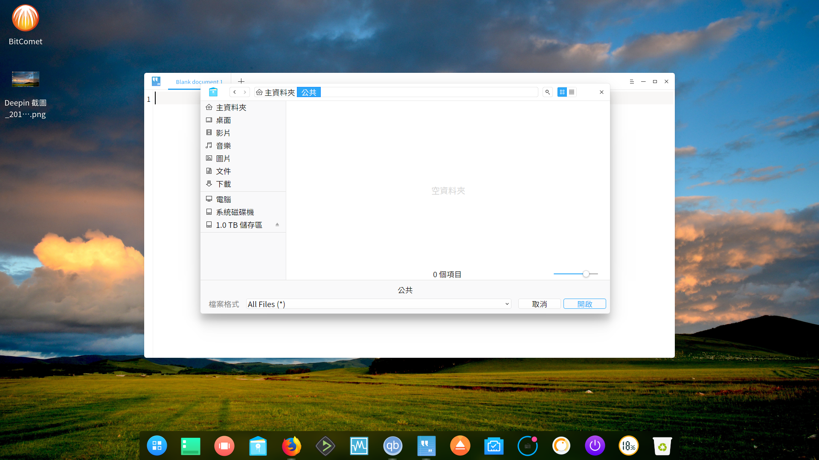The width and height of the screenshot is (819, 460).
Task: Select 圖片 pictures in the sidebar
Action: point(222,158)
